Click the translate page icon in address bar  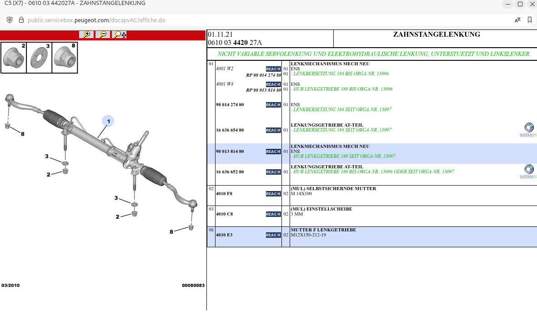[517, 20]
